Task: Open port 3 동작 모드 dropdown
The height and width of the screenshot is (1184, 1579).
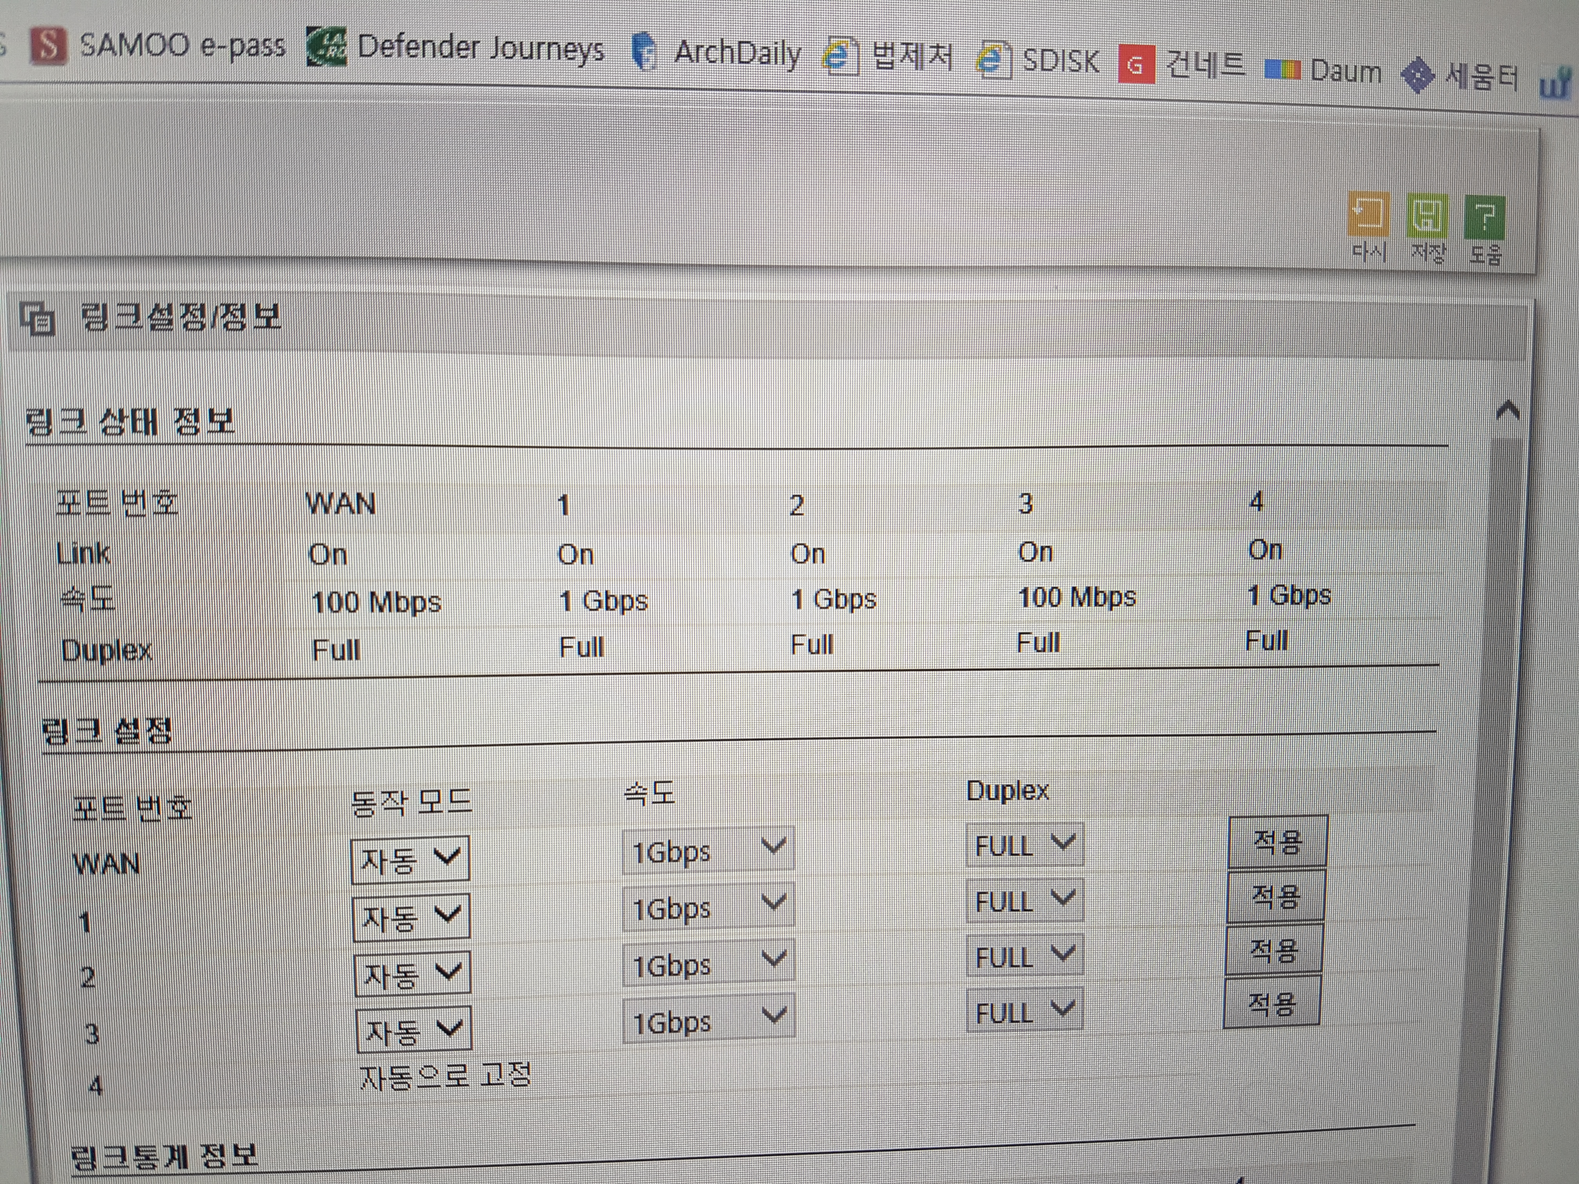Action: coord(415,1029)
